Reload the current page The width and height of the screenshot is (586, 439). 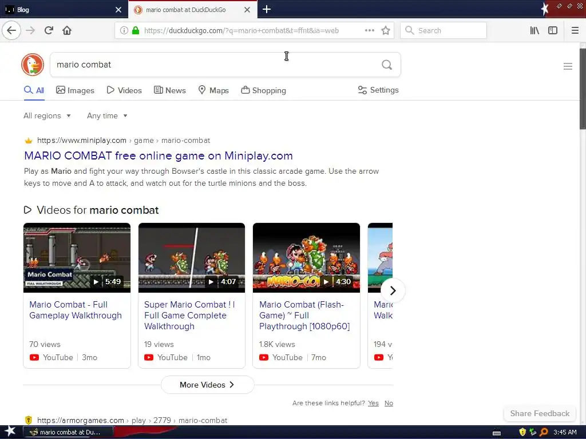click(49, 30)
